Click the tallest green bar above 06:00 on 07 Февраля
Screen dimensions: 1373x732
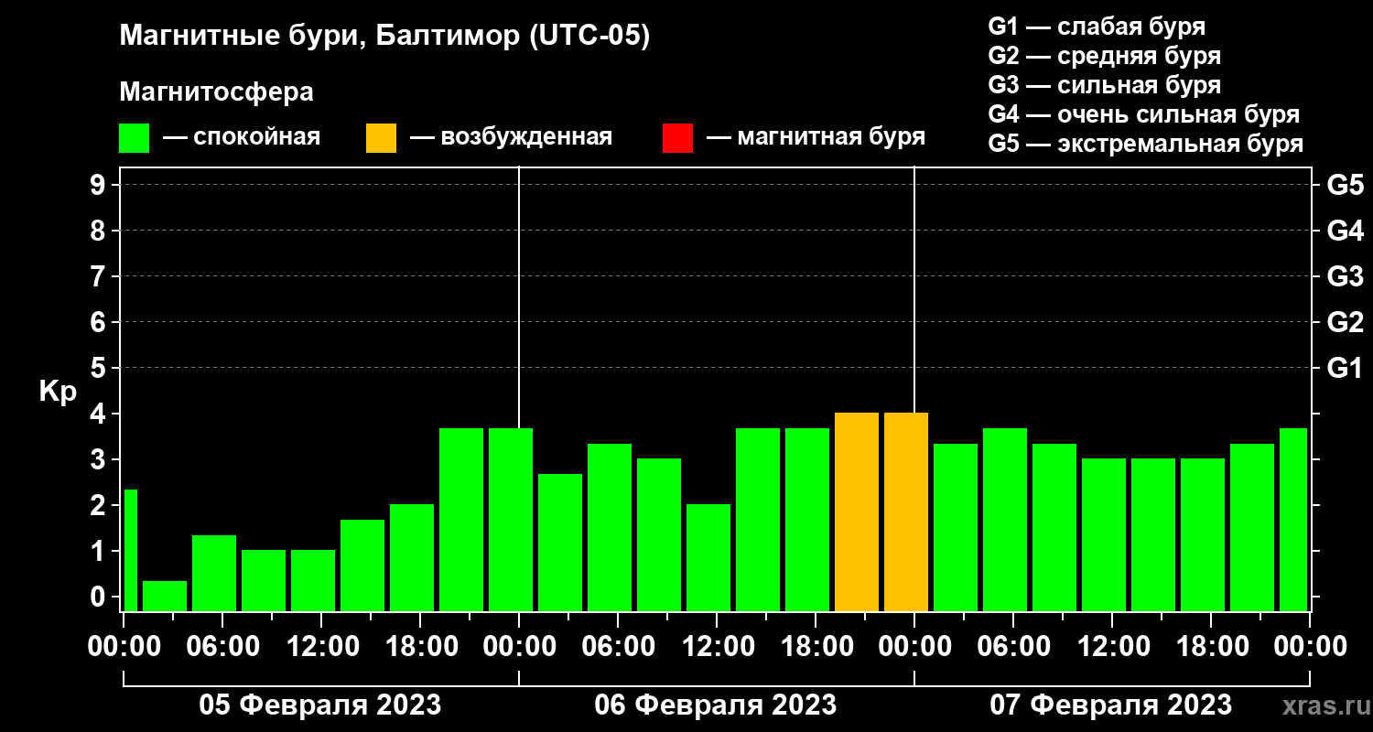pos(1005,520)
